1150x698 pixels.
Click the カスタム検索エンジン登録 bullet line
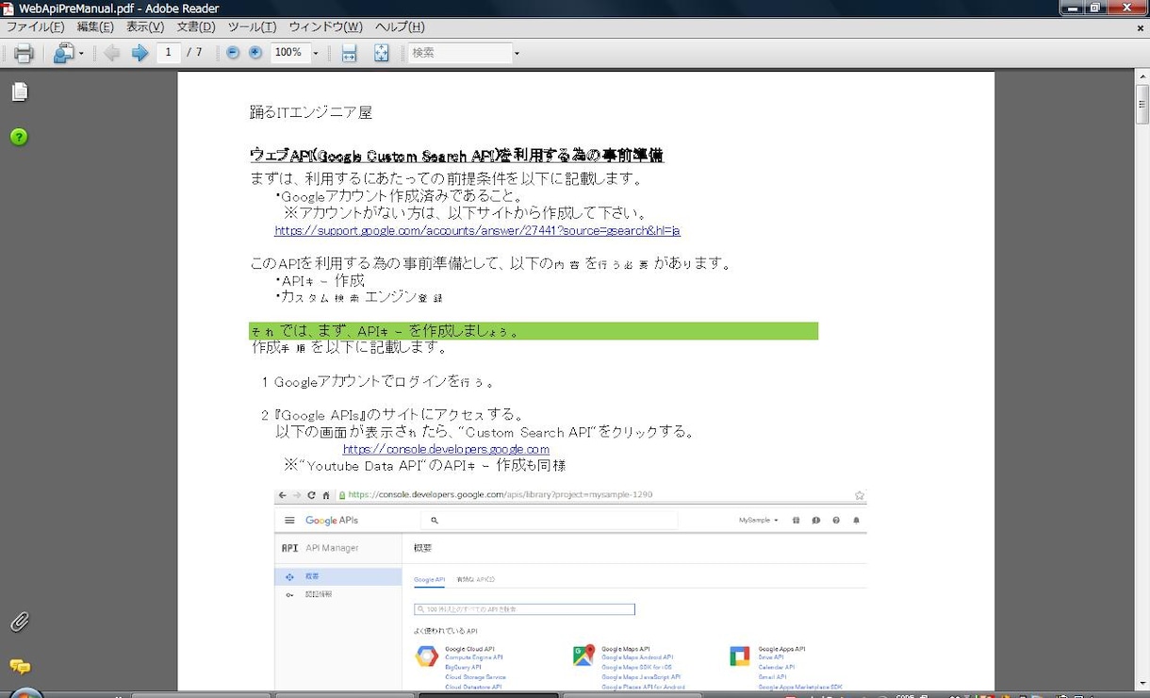coord(358,296)
